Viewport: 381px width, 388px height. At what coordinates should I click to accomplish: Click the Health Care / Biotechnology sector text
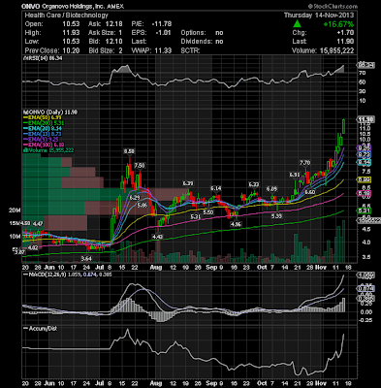pyautogui.click(x=67, y=16)
